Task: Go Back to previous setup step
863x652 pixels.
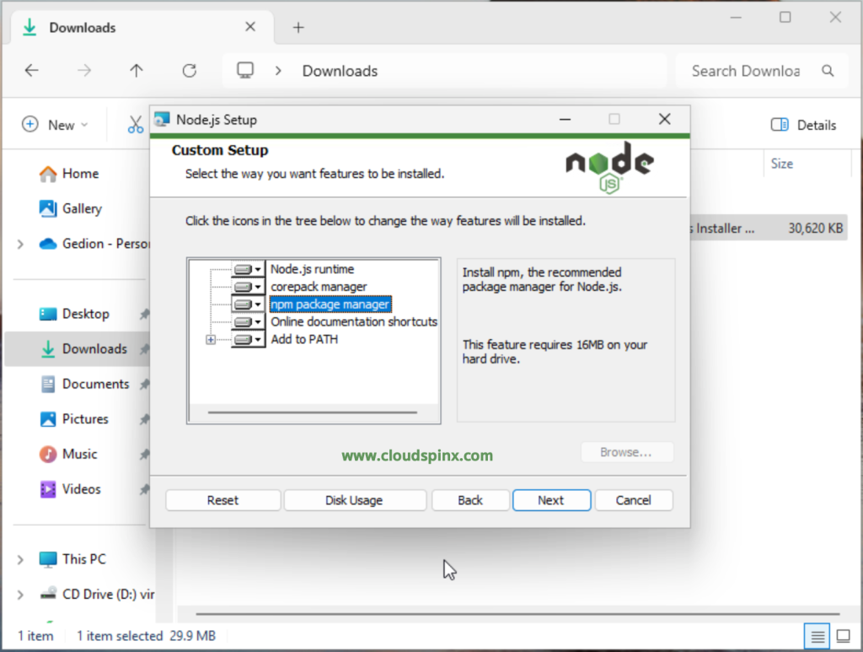Action: point(470,500)
